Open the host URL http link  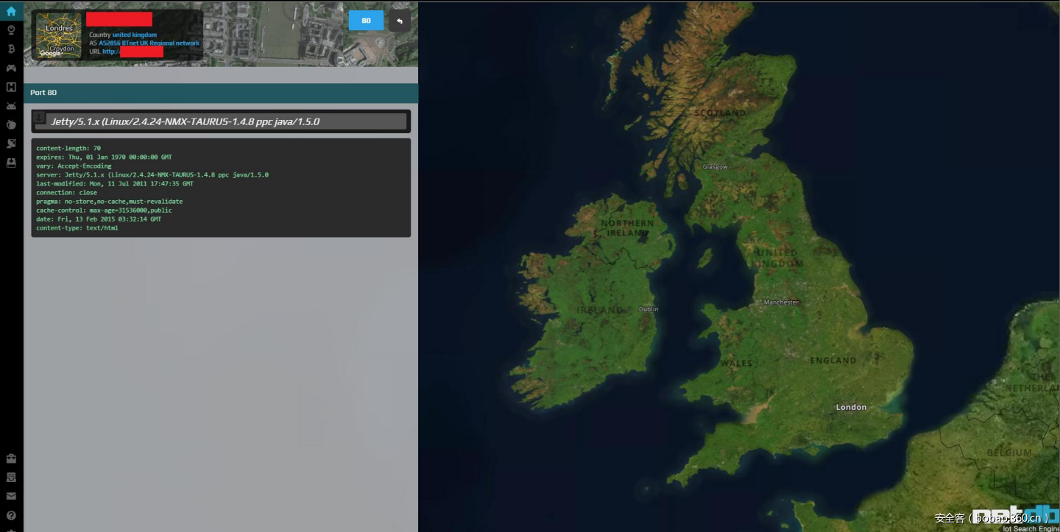pos(110,52)
